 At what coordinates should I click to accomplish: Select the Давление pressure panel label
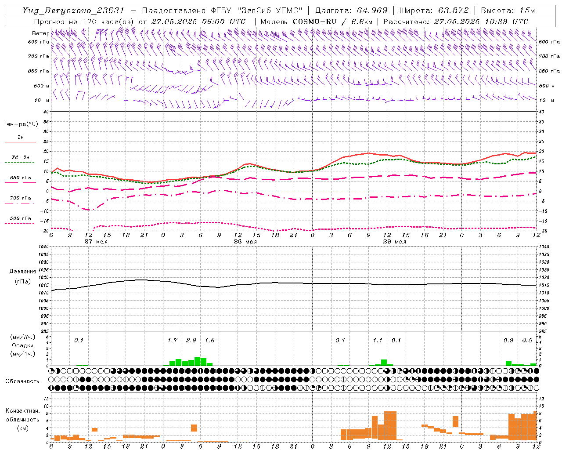[x=22, y=272]
